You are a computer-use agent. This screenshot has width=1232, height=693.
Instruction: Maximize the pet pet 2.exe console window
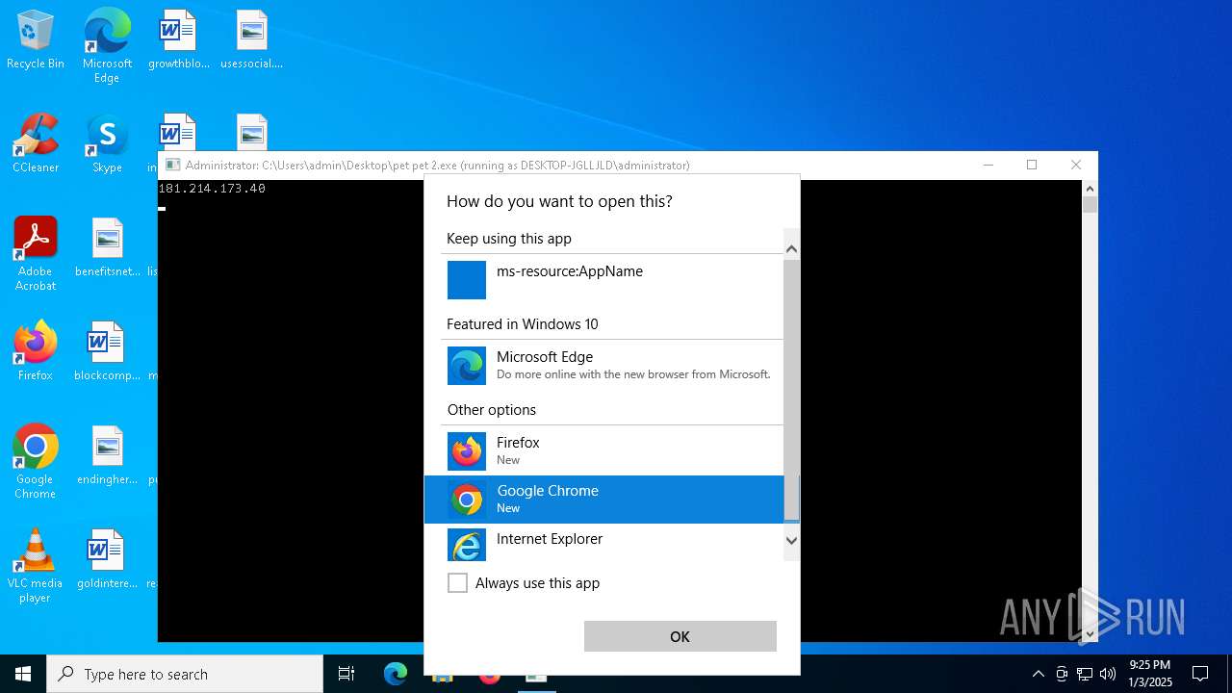tap(1032, 165)
